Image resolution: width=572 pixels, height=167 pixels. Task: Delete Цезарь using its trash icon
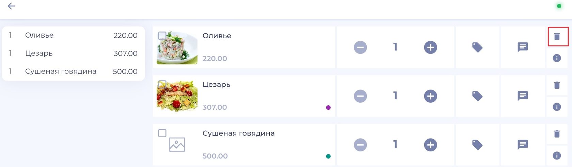click(x=557, y=85)
